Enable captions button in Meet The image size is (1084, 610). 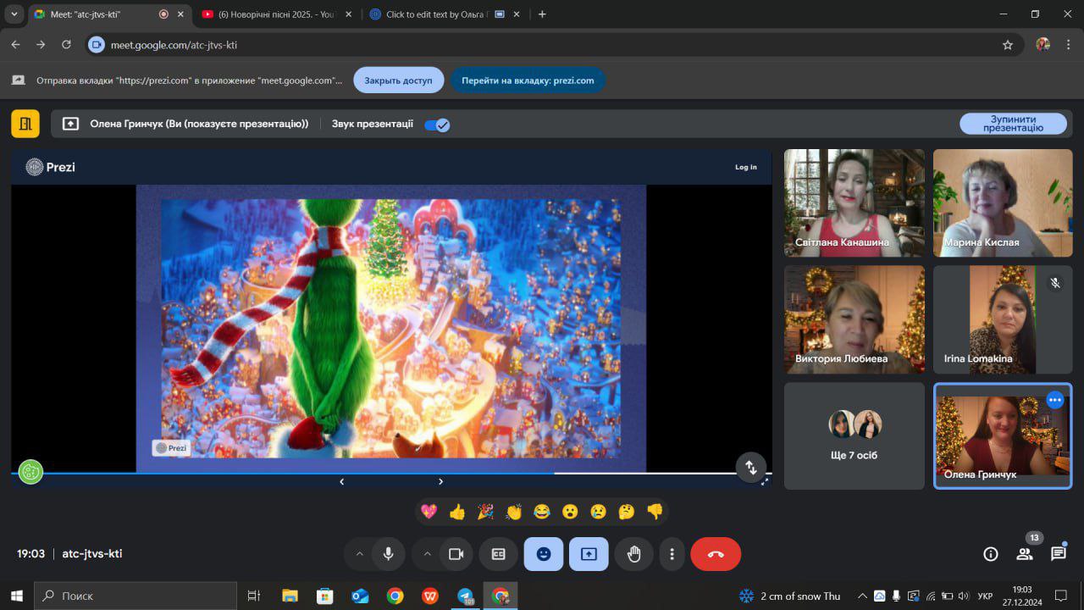(x=499, y=554)
